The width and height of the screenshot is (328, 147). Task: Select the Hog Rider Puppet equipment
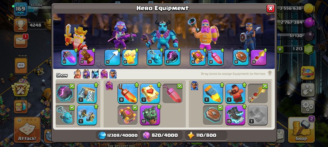(x=235, y=93)
